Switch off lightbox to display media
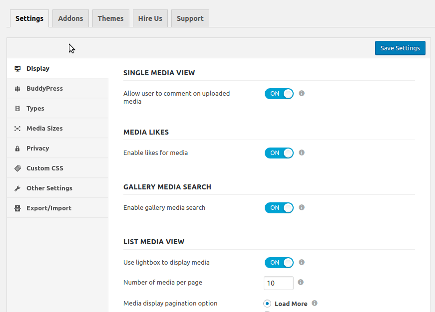Image resolution: width=435 pixels, height=312 pixels. tap(279, 263)
